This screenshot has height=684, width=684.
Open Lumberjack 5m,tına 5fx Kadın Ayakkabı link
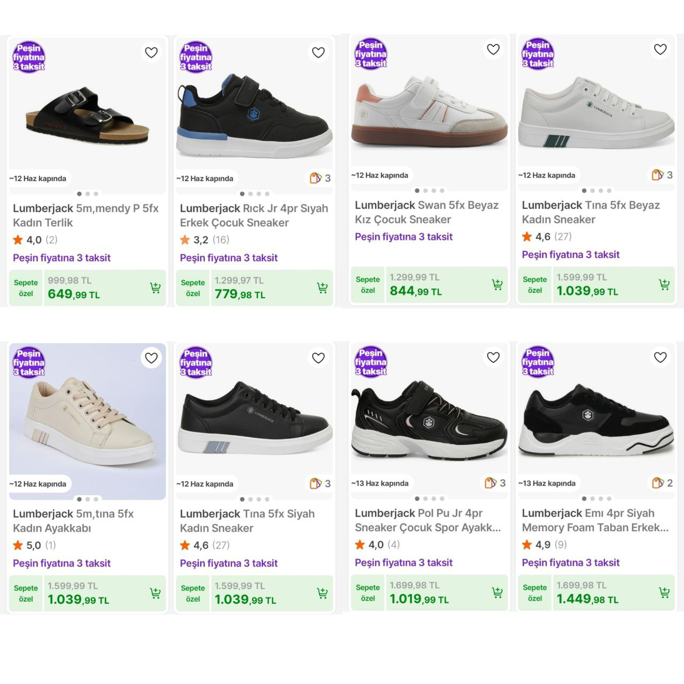tap(73, 521)
